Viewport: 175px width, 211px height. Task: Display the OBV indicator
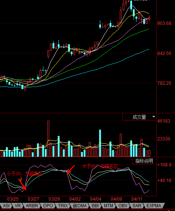coord(122,206)
